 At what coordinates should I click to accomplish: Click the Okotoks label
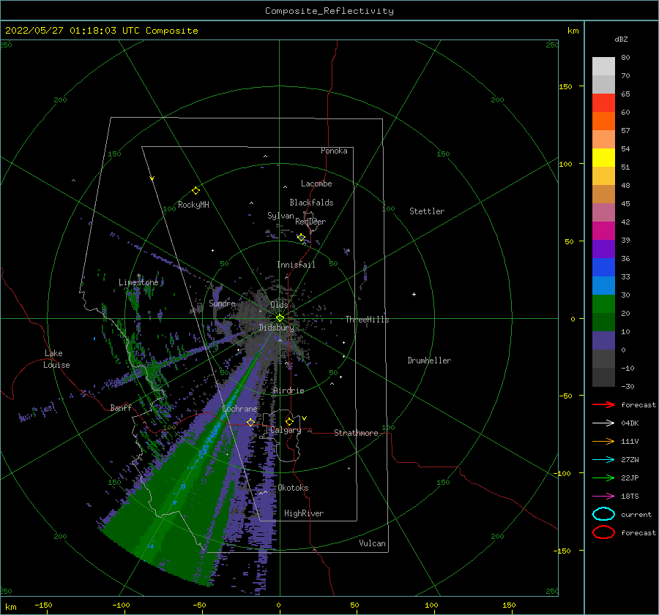point(293,488)
